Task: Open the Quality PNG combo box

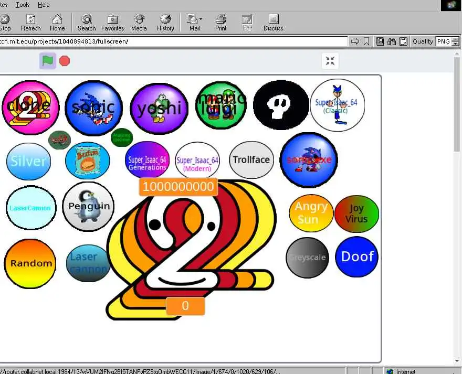Action: coord(447,41)
